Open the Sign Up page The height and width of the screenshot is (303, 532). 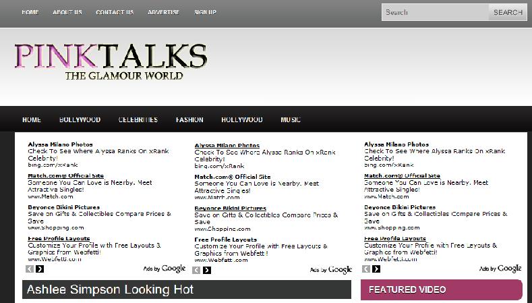click(x=205, y=12)
